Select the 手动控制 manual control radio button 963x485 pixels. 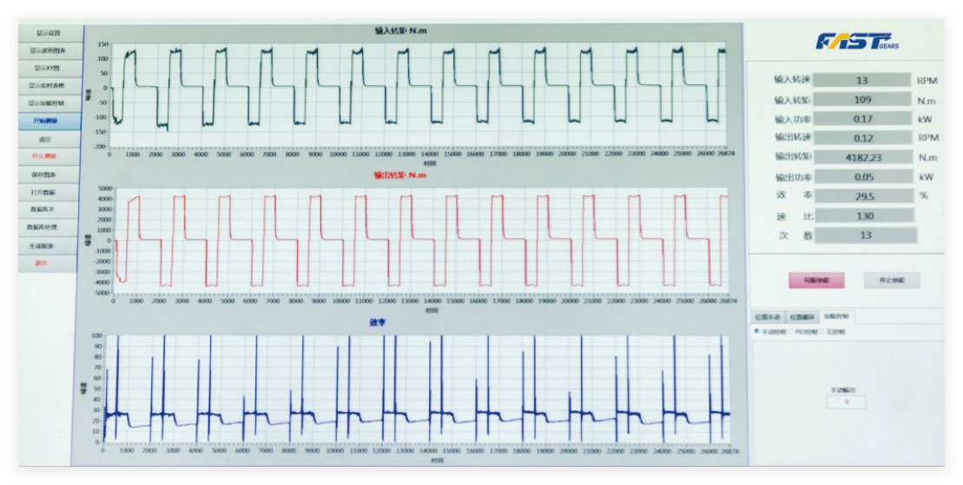(x=756, y=331)
